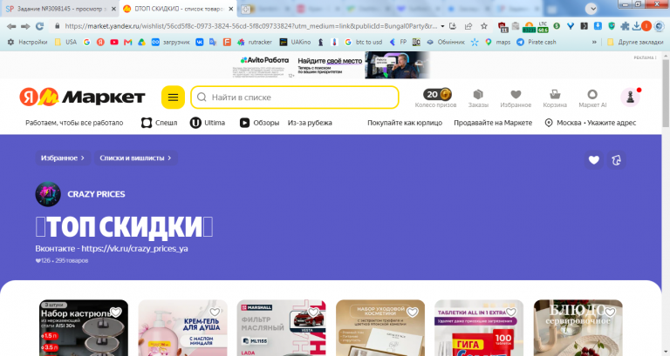Image resolution: width=670 pixels, height=356 pixels.
Task: Open Заказы orders icon
Action: point(478,98)
